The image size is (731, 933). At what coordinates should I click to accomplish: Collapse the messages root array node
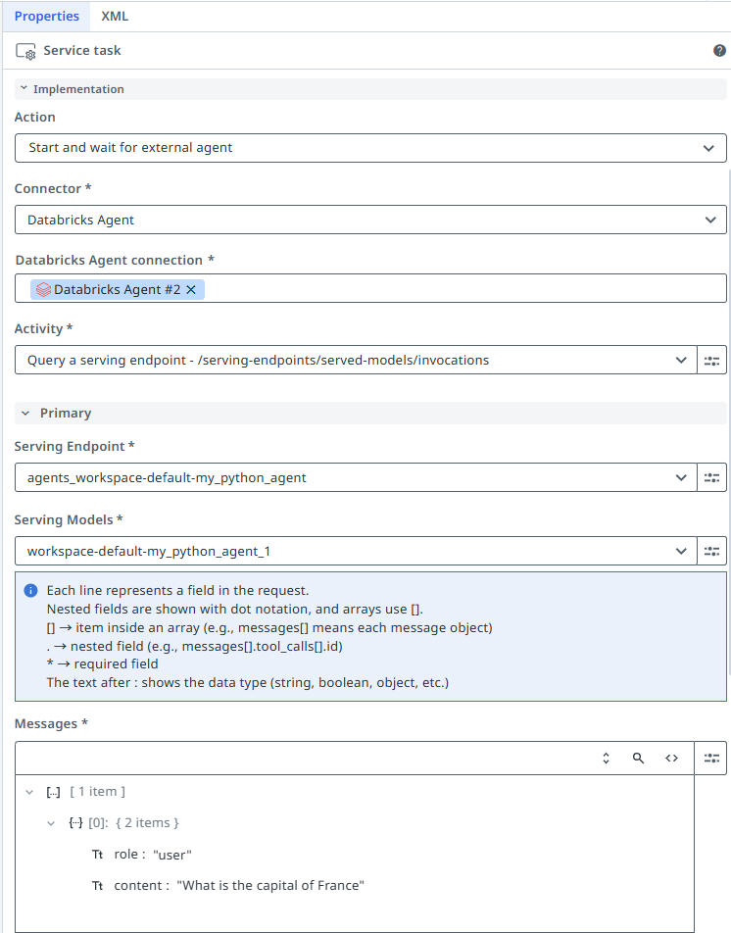click(29, 792)
